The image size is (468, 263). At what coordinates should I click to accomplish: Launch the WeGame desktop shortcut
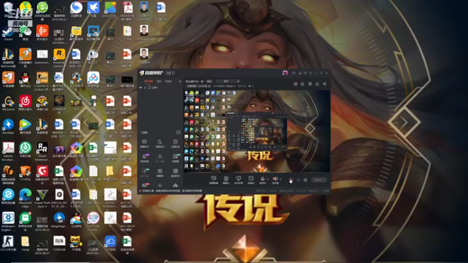tap(8, 103)
